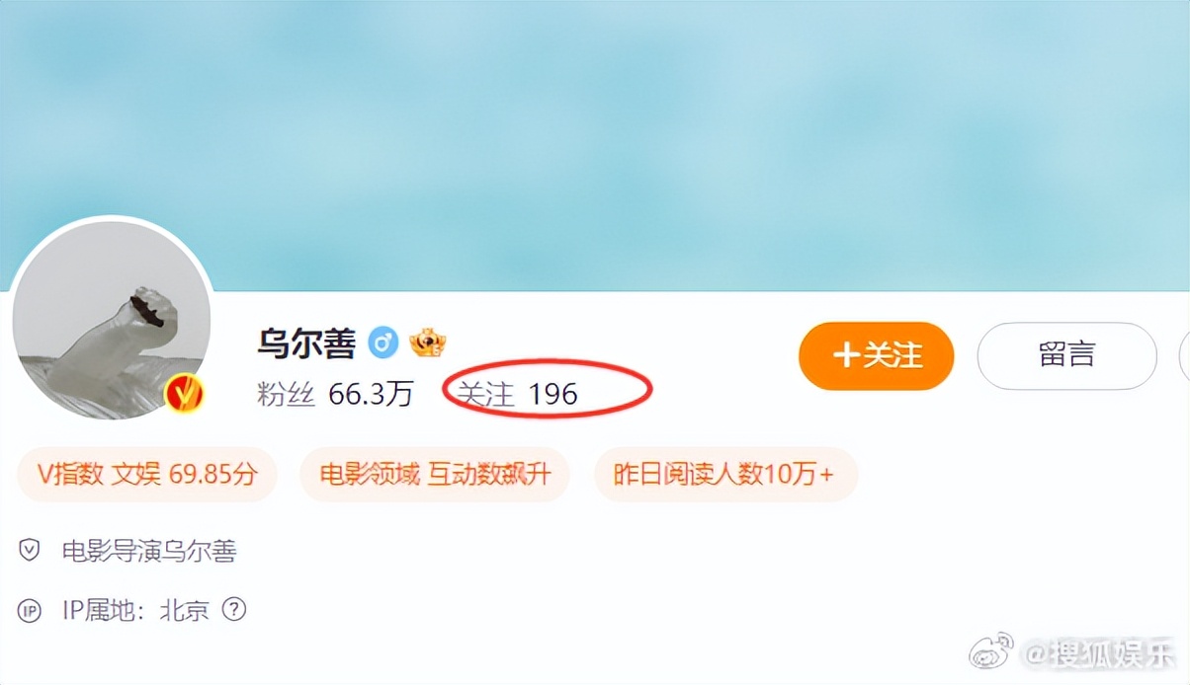The width and height of the screenshot is (1190, 685).
Task: Open the 留言 message button
Action: (1066, 355)
